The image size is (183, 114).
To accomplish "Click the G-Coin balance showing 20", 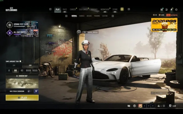I will coord(155,15).
